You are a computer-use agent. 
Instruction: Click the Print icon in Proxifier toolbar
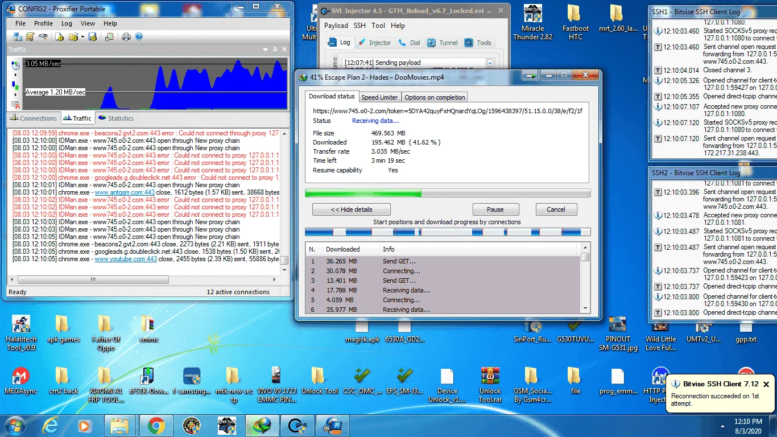coord(126,36)
